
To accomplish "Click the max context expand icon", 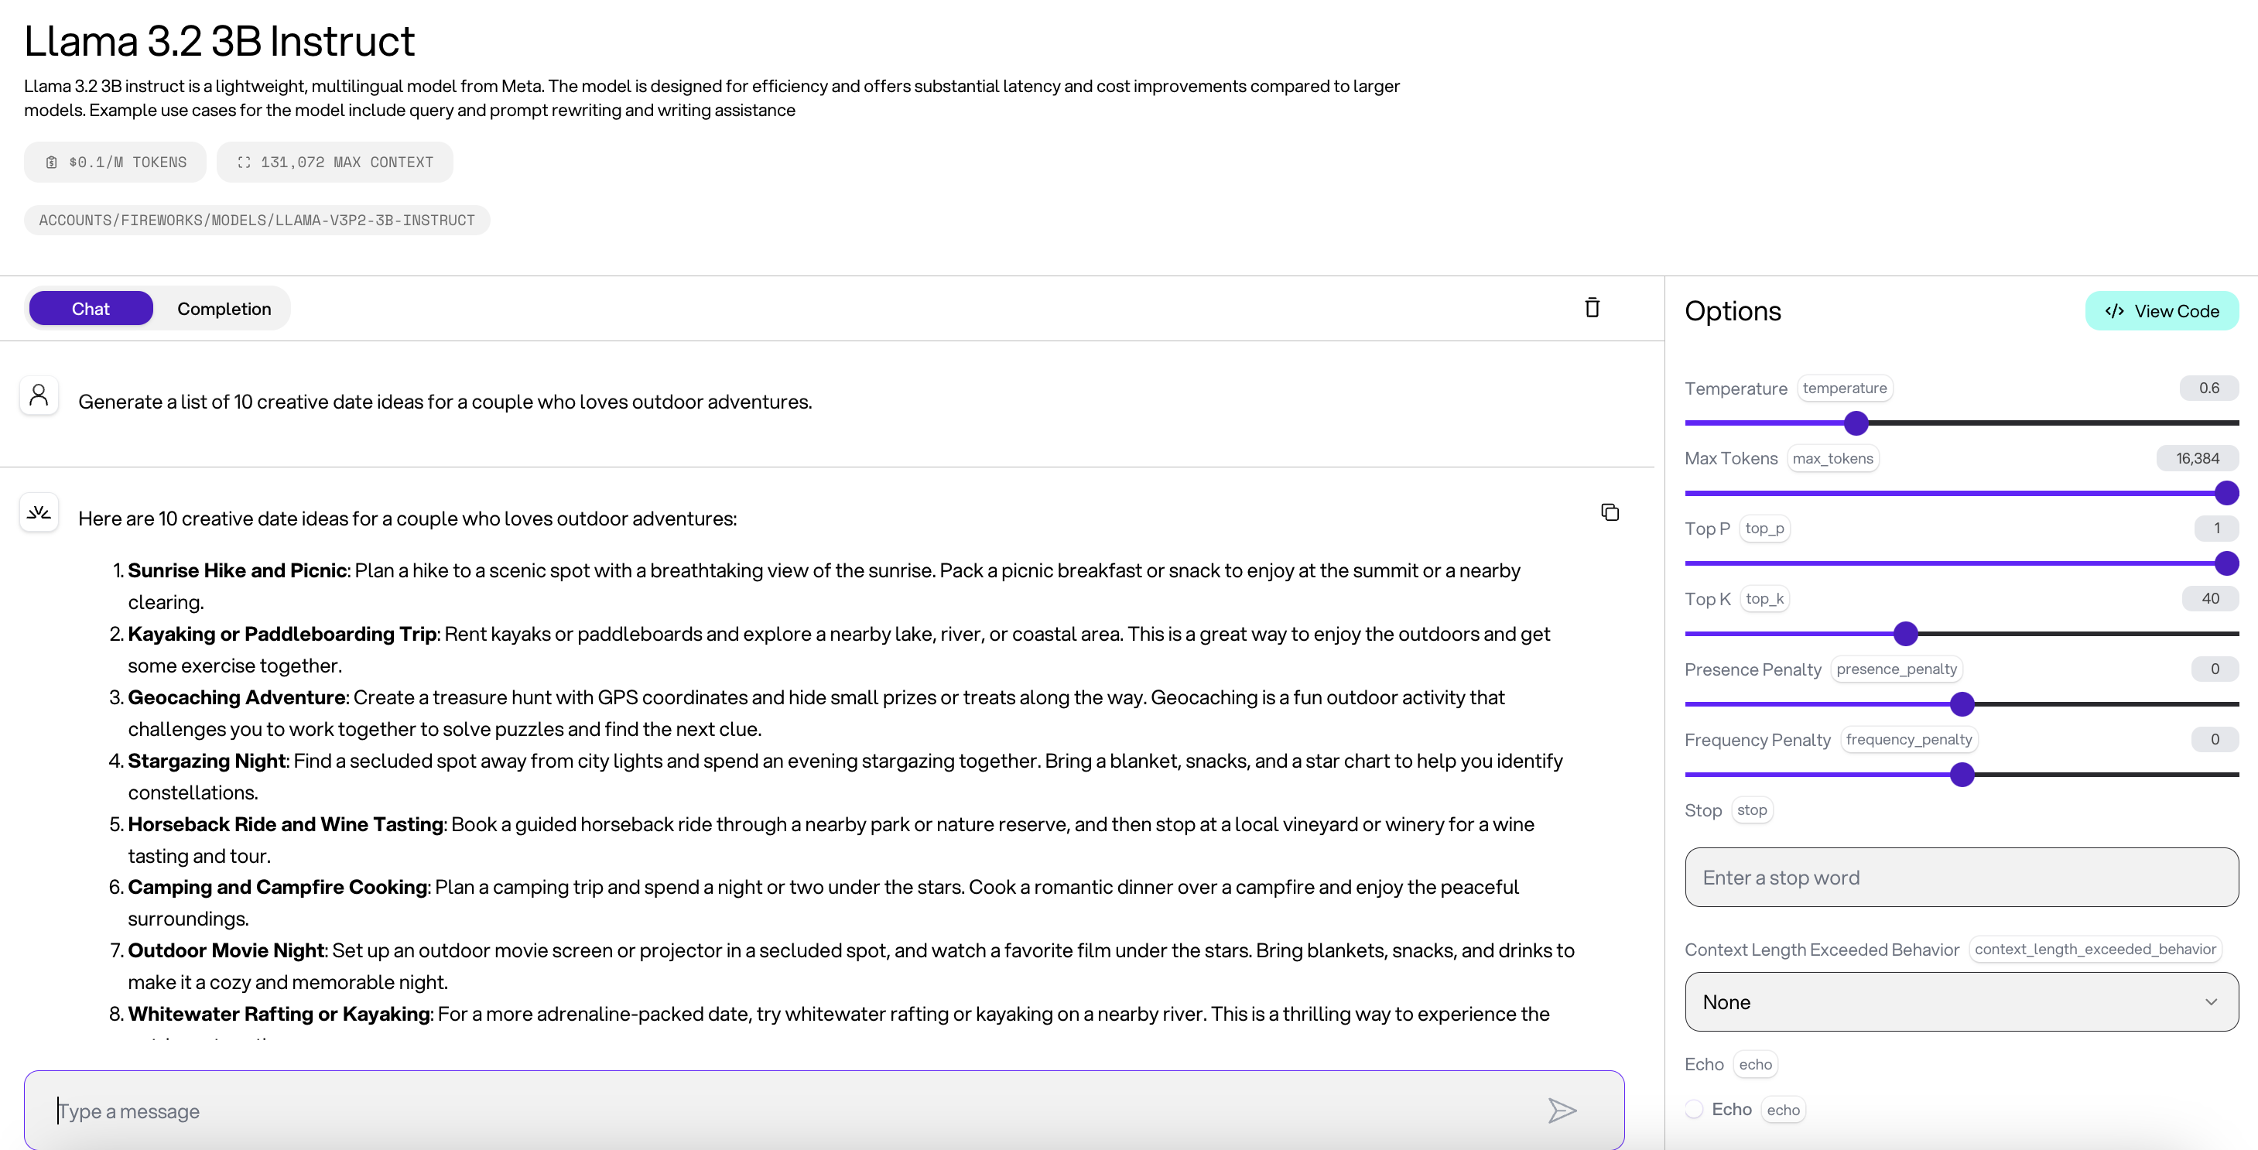I will click(x=244, y=163).
